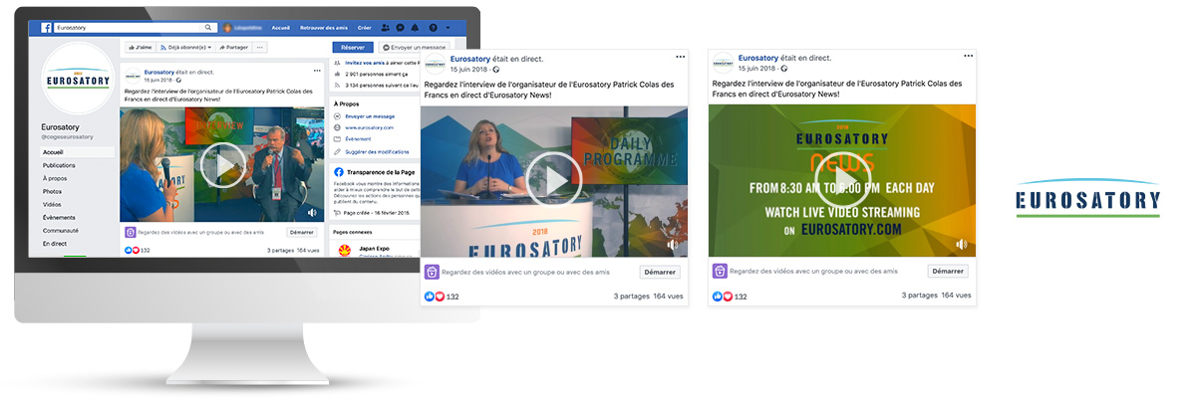This screenshot has height=398, width=1196.
Task: Click the Envoyer un message button
Action: [415, 47]
